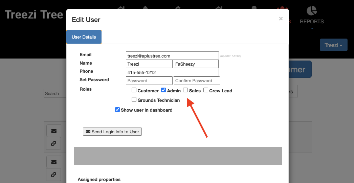Image resolution: width=354 pixels, height=183 pixels.
Task: Click the chain link icon in the second row
Action: [53, 175]
